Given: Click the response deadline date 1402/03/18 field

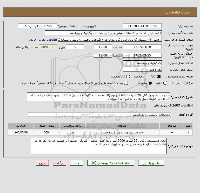Looking at the screenshot, I should 142,47.
